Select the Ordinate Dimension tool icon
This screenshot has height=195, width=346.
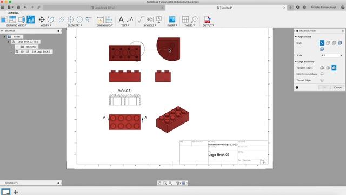tap(109, 19)
